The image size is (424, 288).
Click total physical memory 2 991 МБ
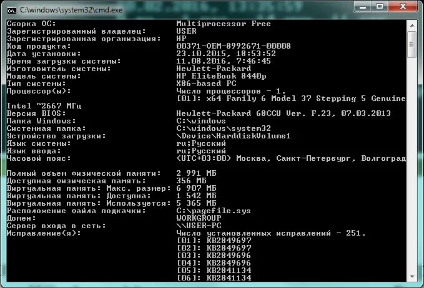(x=196, y=173)
